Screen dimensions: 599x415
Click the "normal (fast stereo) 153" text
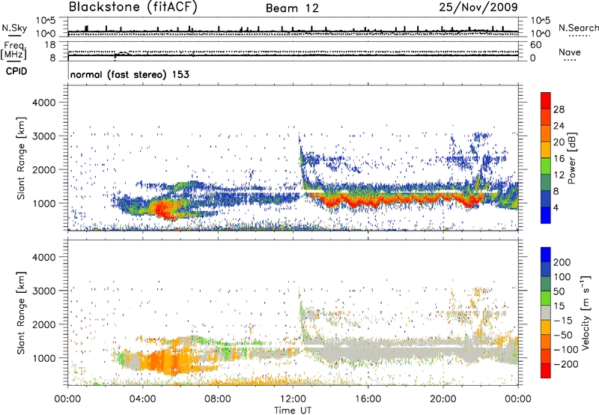(130, 74)
